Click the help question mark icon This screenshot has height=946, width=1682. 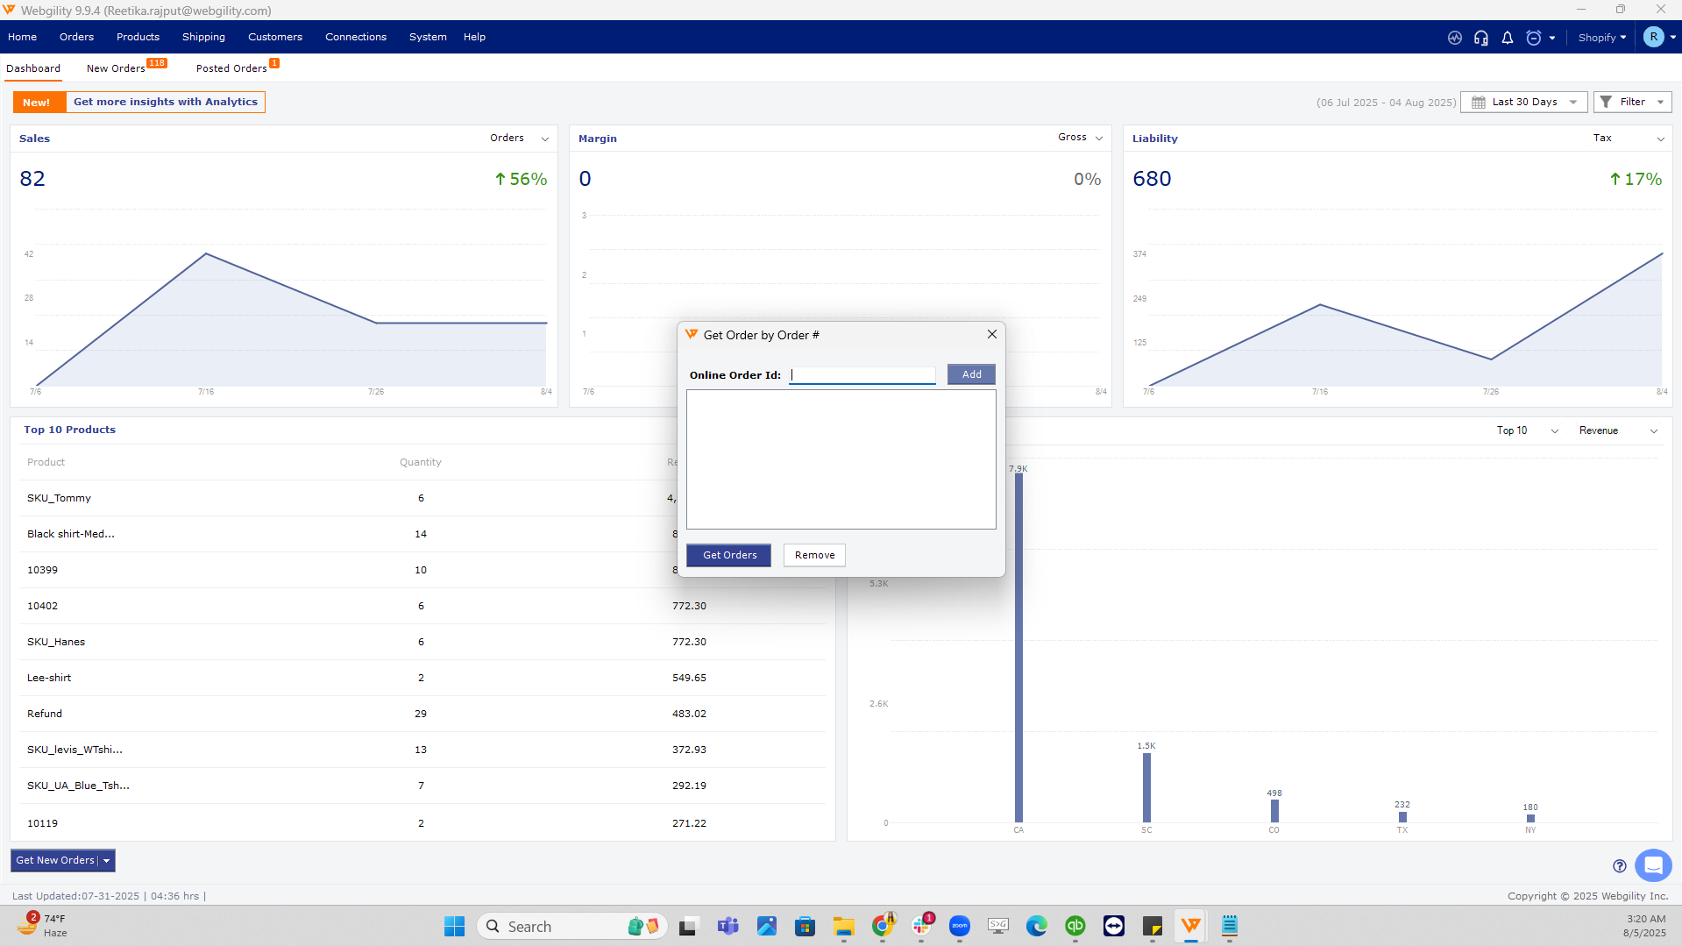1620,866
